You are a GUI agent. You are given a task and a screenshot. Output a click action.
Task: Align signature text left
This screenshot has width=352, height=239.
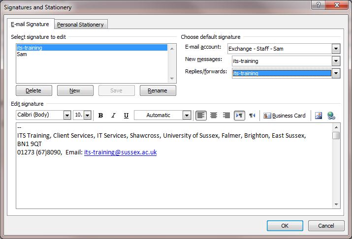coord(201,116)
